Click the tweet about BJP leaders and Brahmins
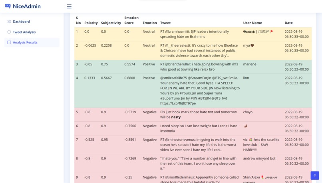The image size is (322, 183). coord(195,34)
